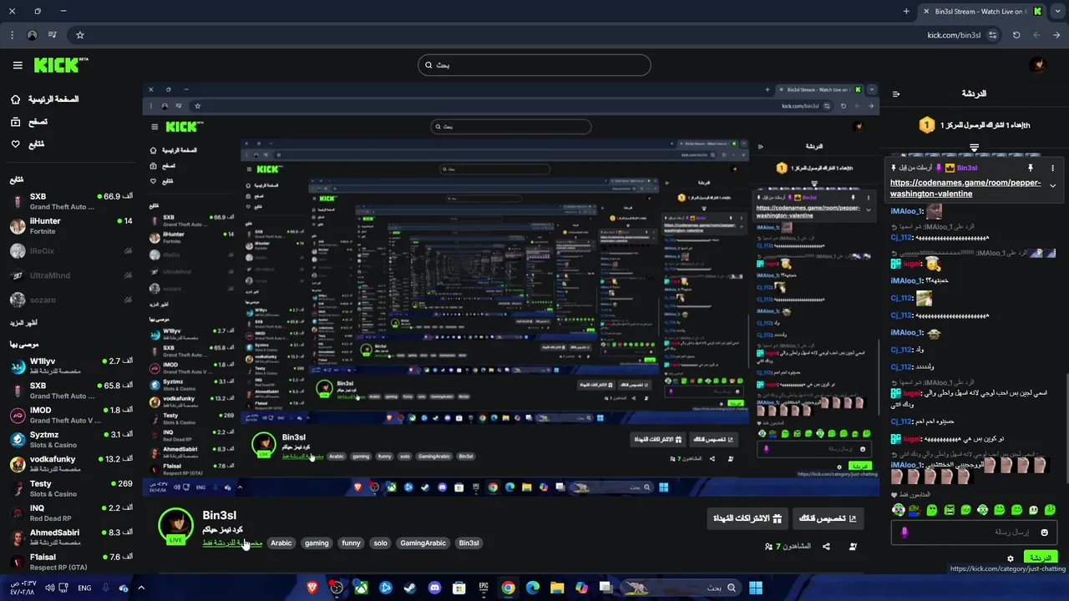
Task: Open تصفح browse in sidebar
Action: point(29,122)
